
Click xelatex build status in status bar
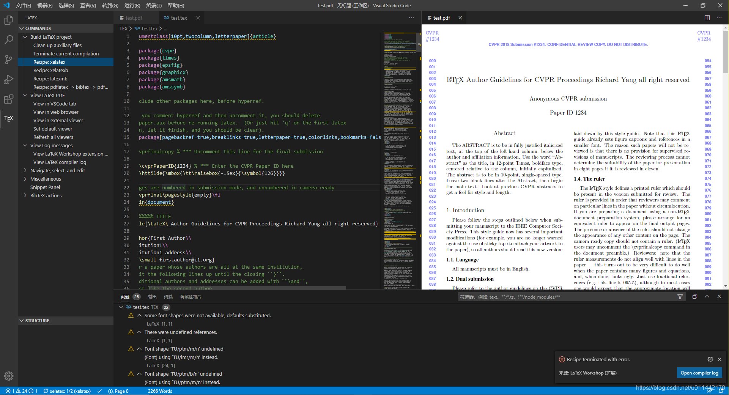coord(67,391)
